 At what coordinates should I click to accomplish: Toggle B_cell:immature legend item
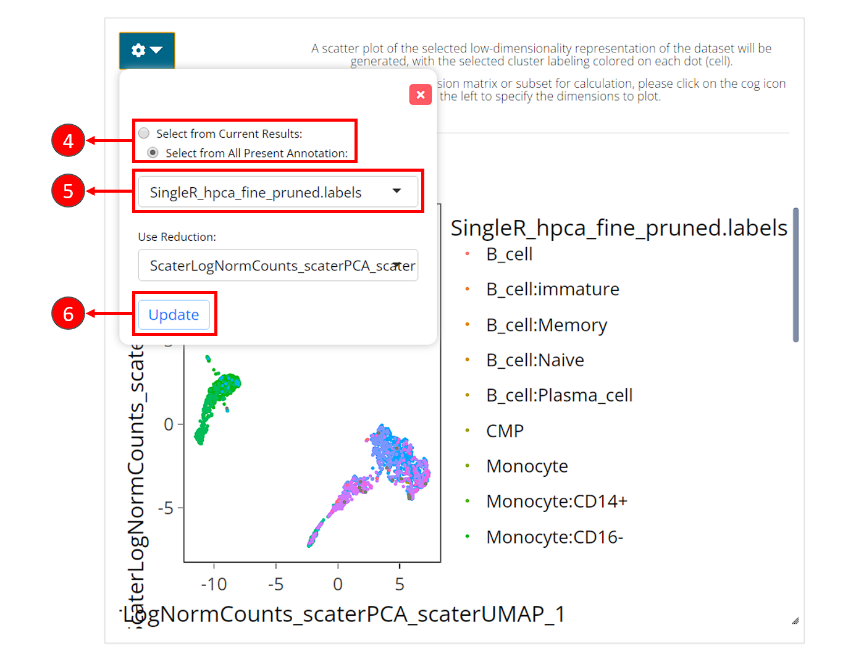552,290
